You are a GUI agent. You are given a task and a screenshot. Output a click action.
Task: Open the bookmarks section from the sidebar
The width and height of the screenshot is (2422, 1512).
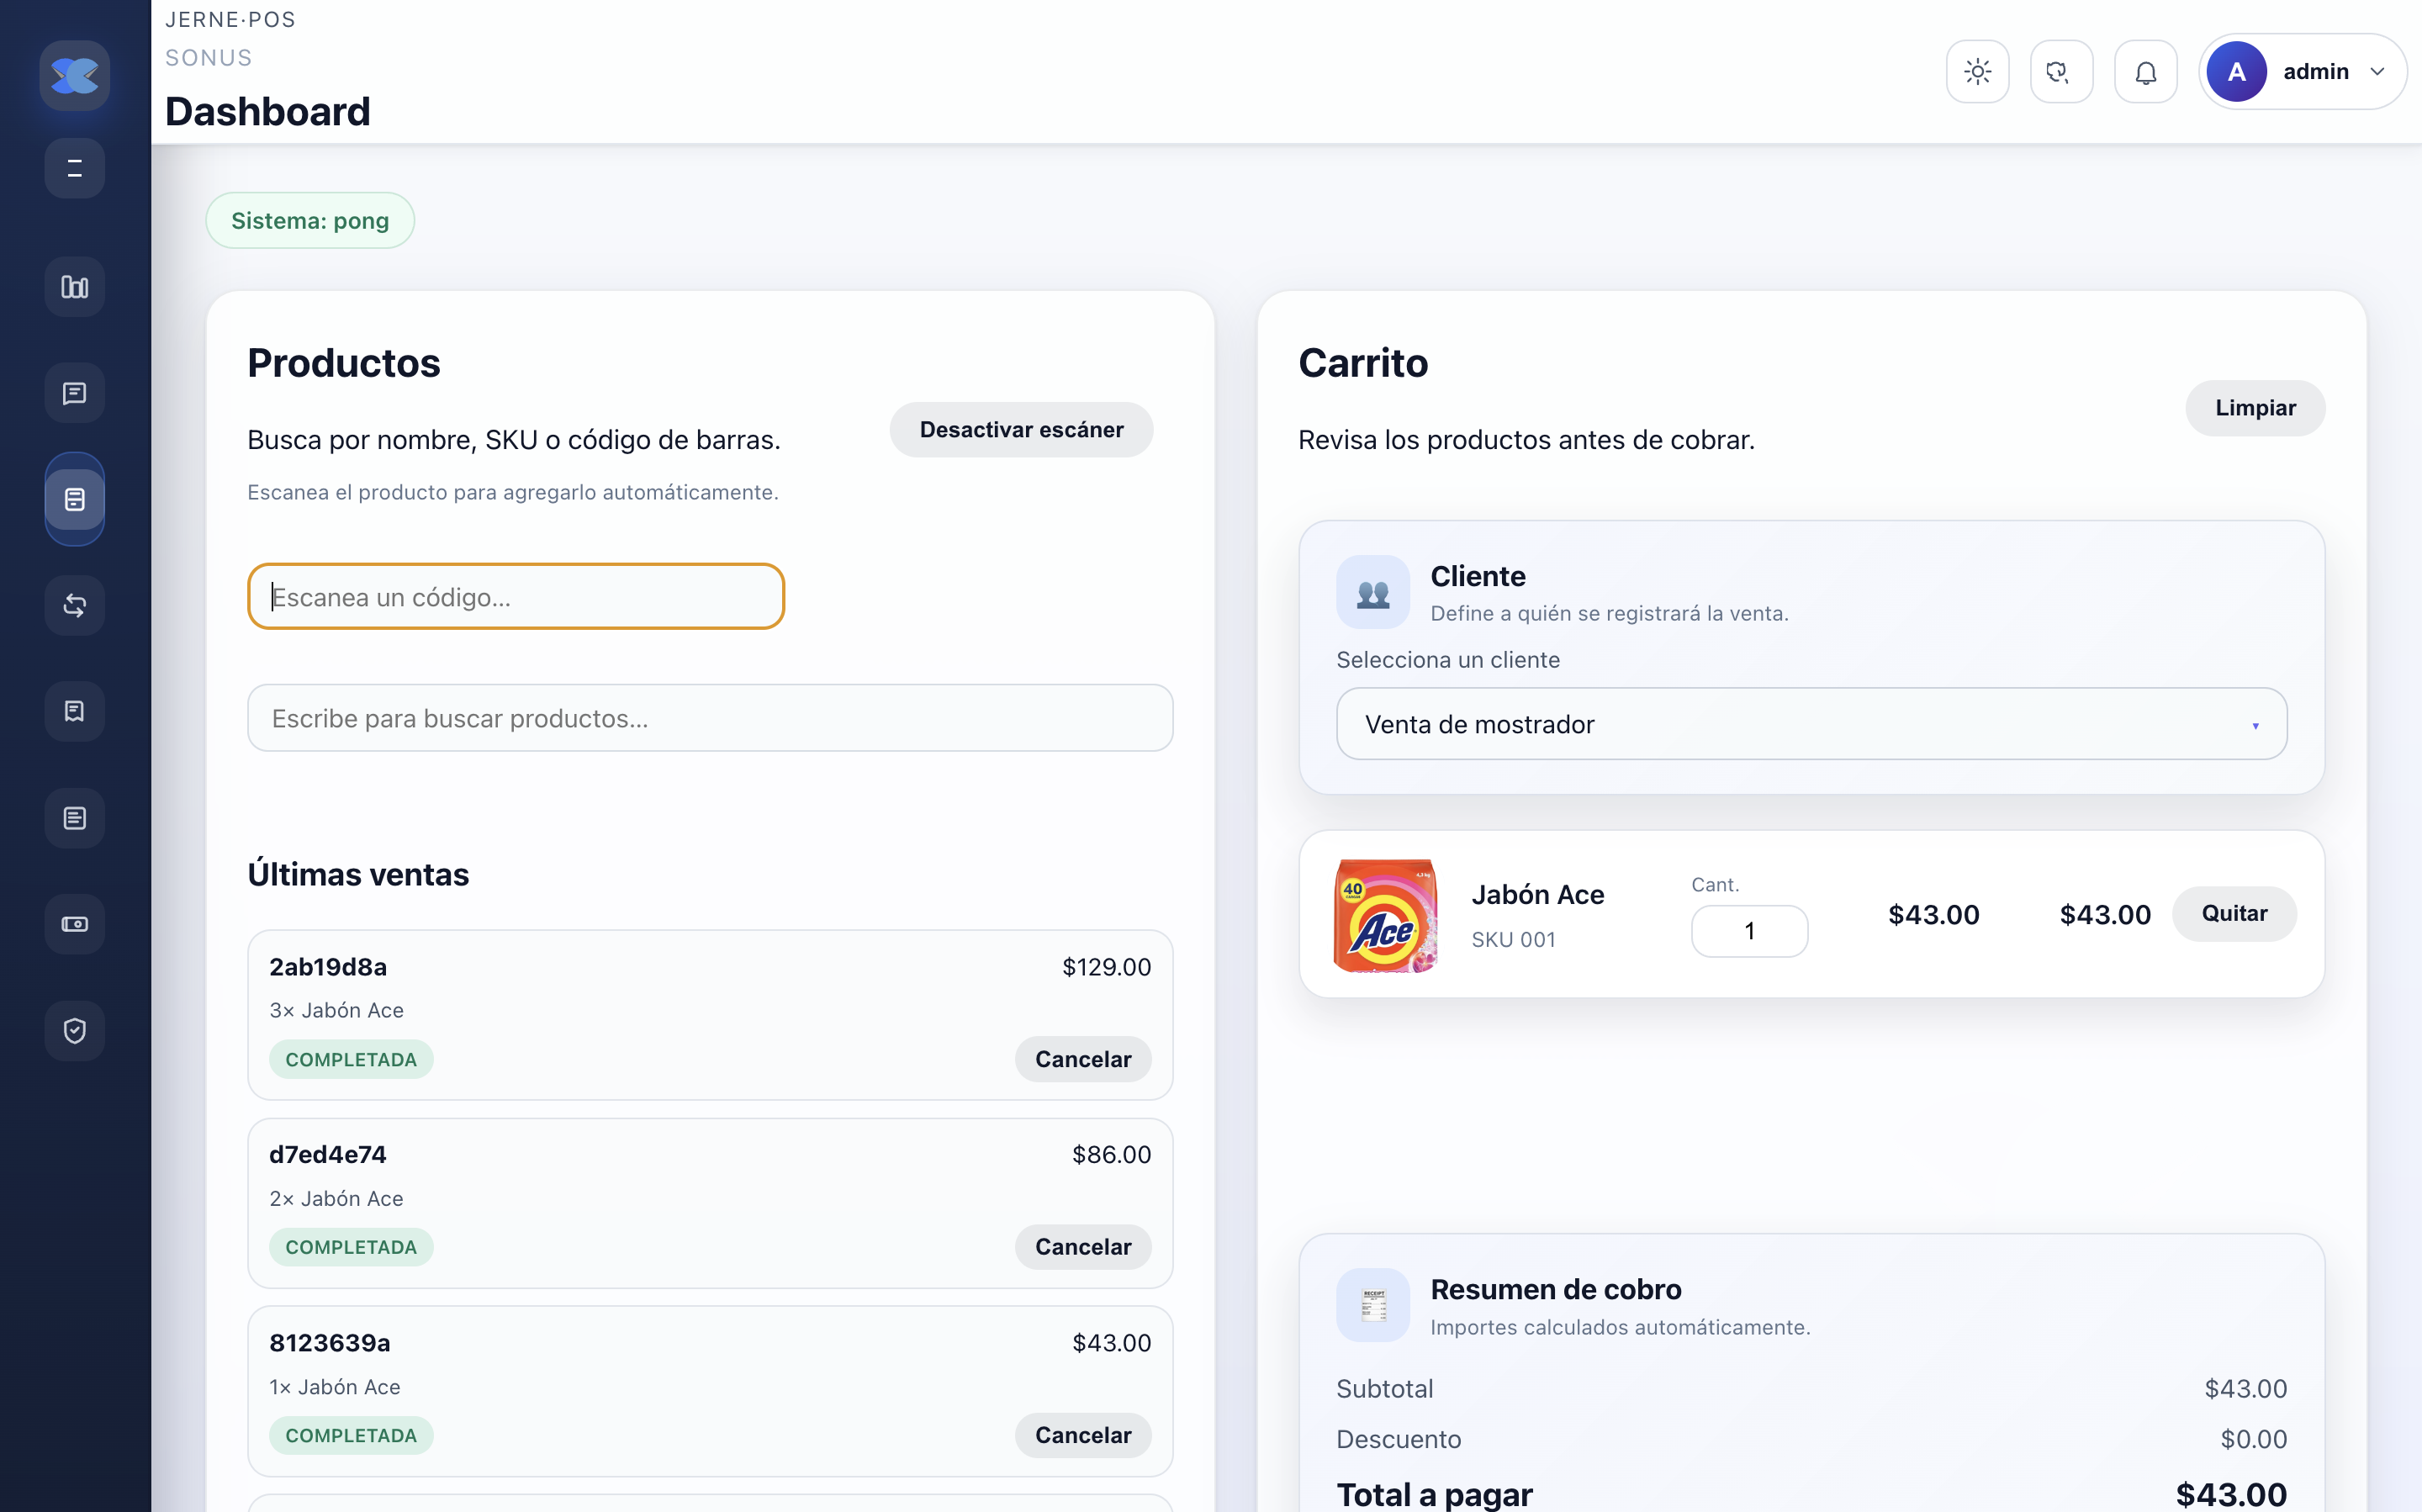[x=75, y=711]
